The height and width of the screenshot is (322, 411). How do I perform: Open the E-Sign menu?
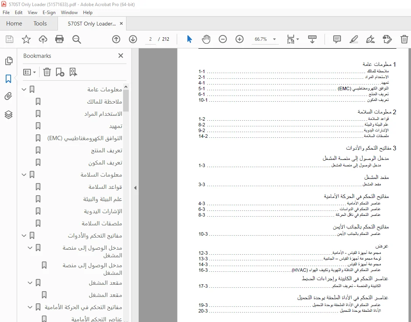(49, 12)
